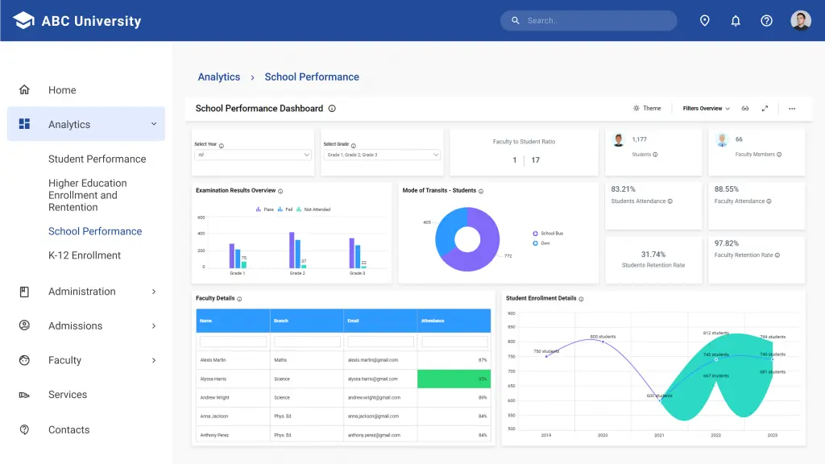
Task: Expand the dashboard to fullscreen
Action: point(764,108)
